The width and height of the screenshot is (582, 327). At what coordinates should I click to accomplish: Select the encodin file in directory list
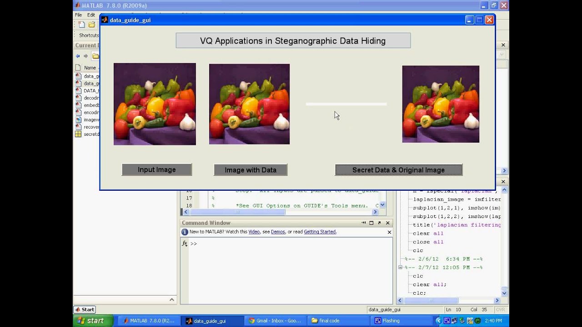(87, 112)
